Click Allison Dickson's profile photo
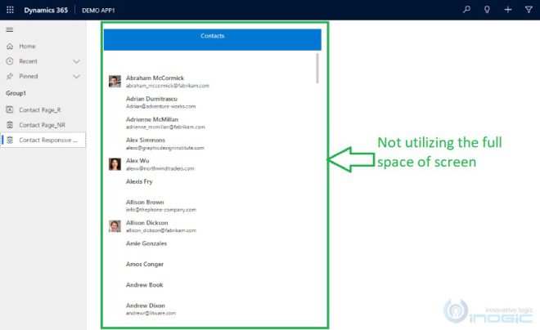The height and width of the screenshot is (330, 540). 115,226
